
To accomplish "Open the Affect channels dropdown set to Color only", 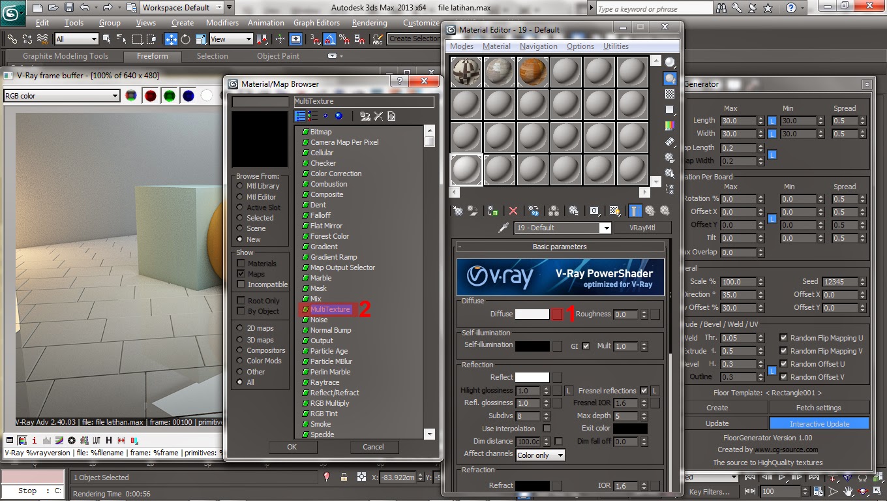I will [x=540, y=455].
